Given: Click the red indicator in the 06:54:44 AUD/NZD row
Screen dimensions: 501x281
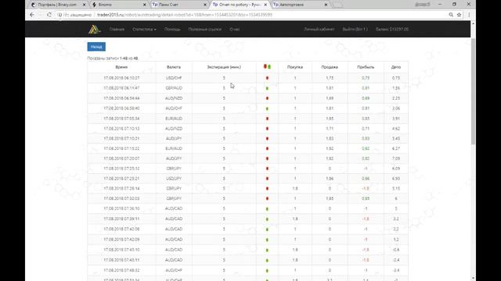Looking at the screenshot, I should (267, 98).
